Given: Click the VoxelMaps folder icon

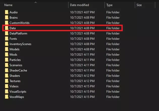Looking at the screenshot, I should [x=7, y=97].
